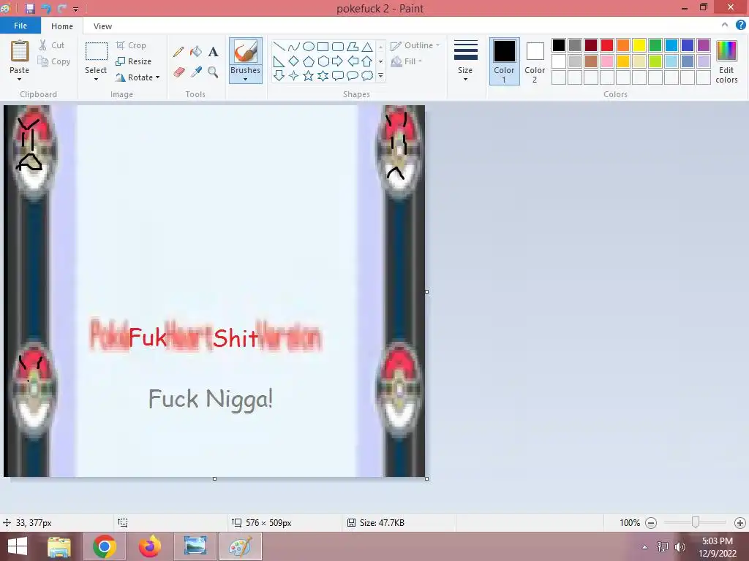Click the Save icon in title bar
749x561 pixels.
pos(29,9)
